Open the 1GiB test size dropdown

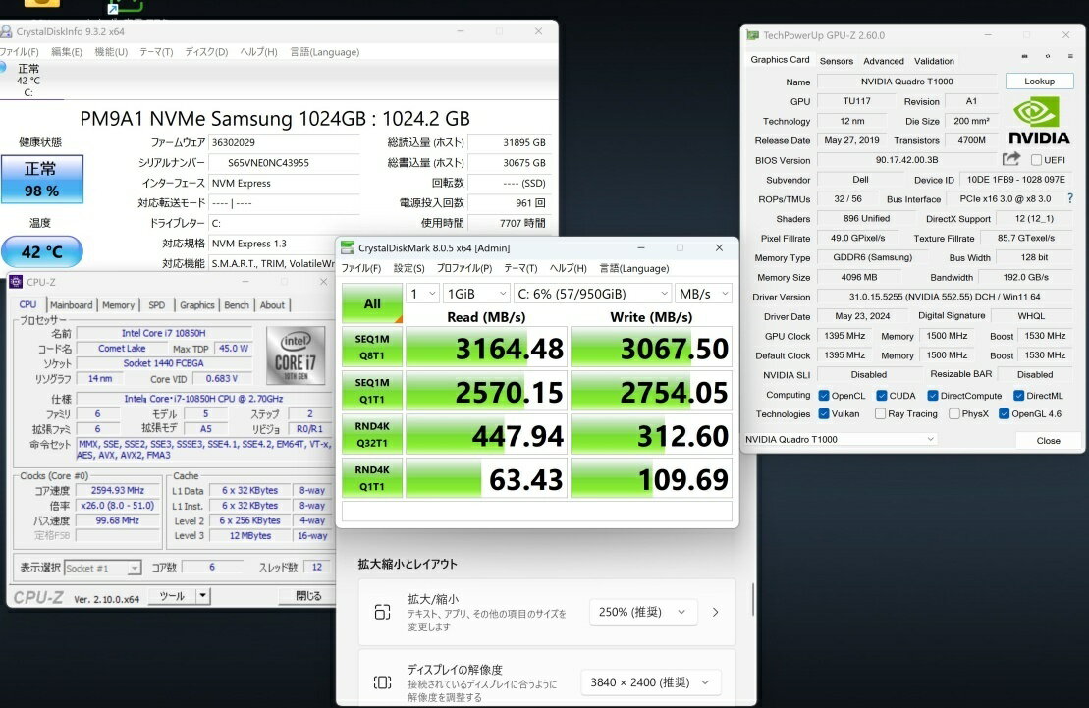pos(476,294)
